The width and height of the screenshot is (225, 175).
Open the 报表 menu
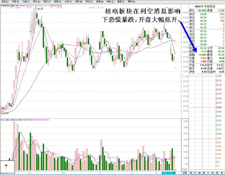(x=58, y=1)
